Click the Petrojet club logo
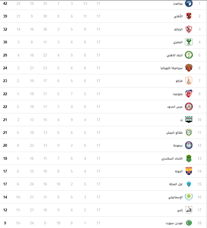Viewport: 207px width, 228px height. (189, 94)
